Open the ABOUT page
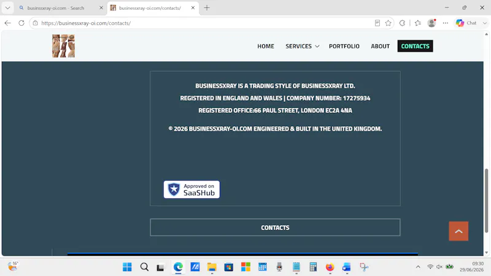Viewport: 491px width, 276px height. [381, 46]
